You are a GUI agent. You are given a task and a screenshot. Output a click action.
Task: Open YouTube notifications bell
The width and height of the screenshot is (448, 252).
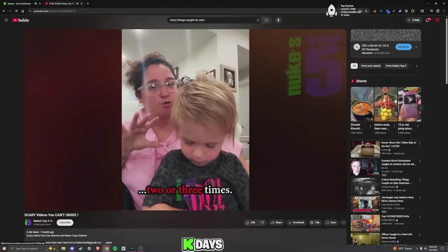[x=427, y=20]
